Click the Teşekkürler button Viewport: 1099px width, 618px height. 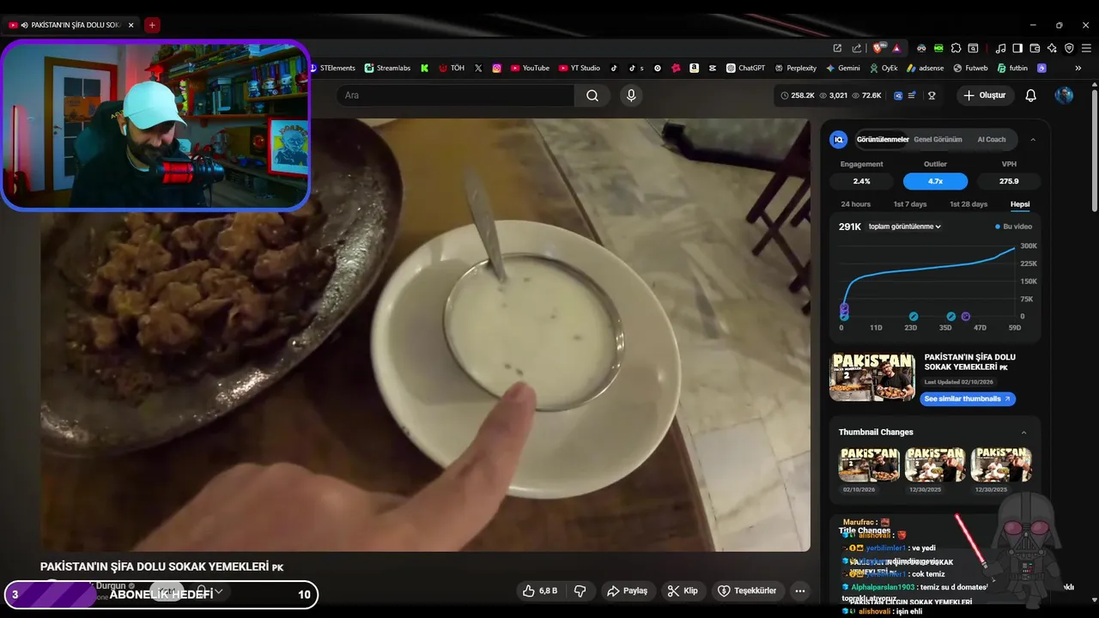pyautogui.click(x=747, y=591)
